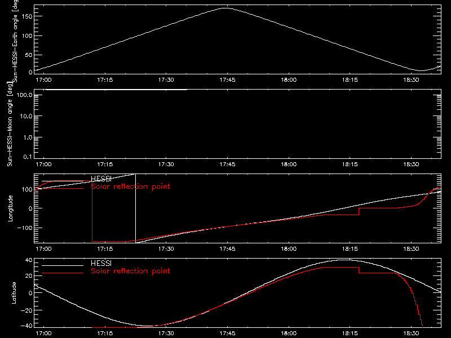Click the '100' tick on Earth angle axis
Image resolution: width=451 pixels, height=338 pixels.
(x=27, y=35)
